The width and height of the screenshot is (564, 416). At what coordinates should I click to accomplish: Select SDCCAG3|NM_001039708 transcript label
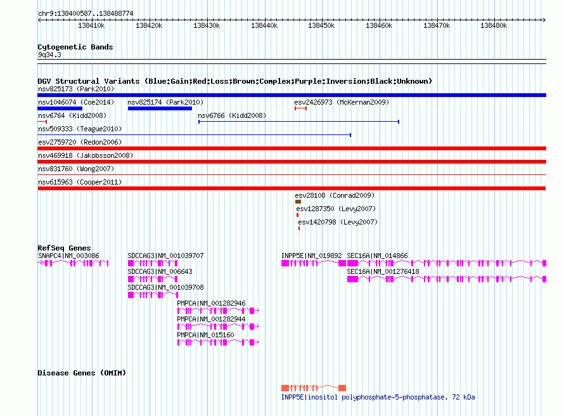pos(165,287)
